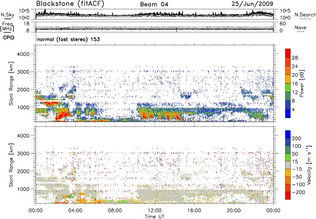Click the 'CPID' label
The image size is (316, 219).
[x=9, y=38]
